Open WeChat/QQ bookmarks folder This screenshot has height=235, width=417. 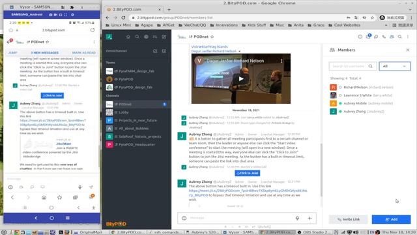coord(192,25)
